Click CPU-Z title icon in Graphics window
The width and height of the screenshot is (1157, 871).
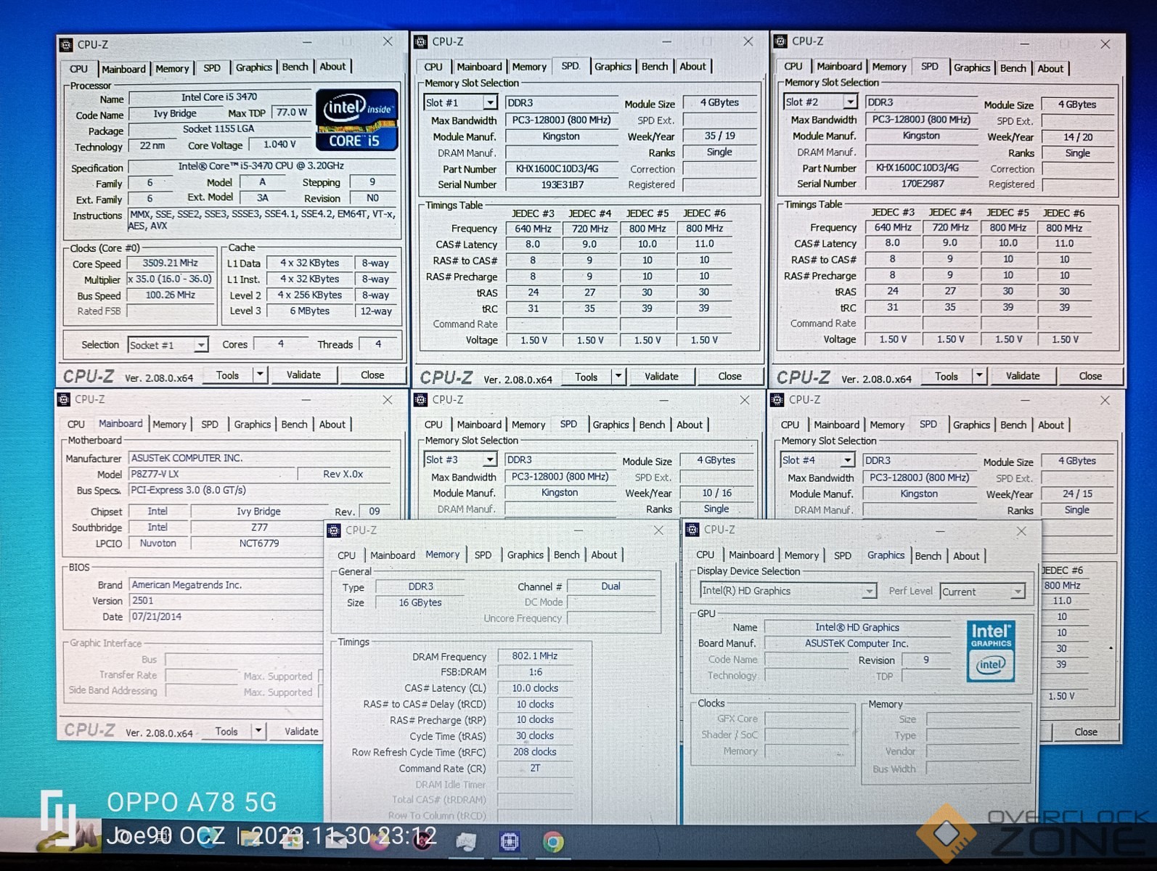(692, 530)
